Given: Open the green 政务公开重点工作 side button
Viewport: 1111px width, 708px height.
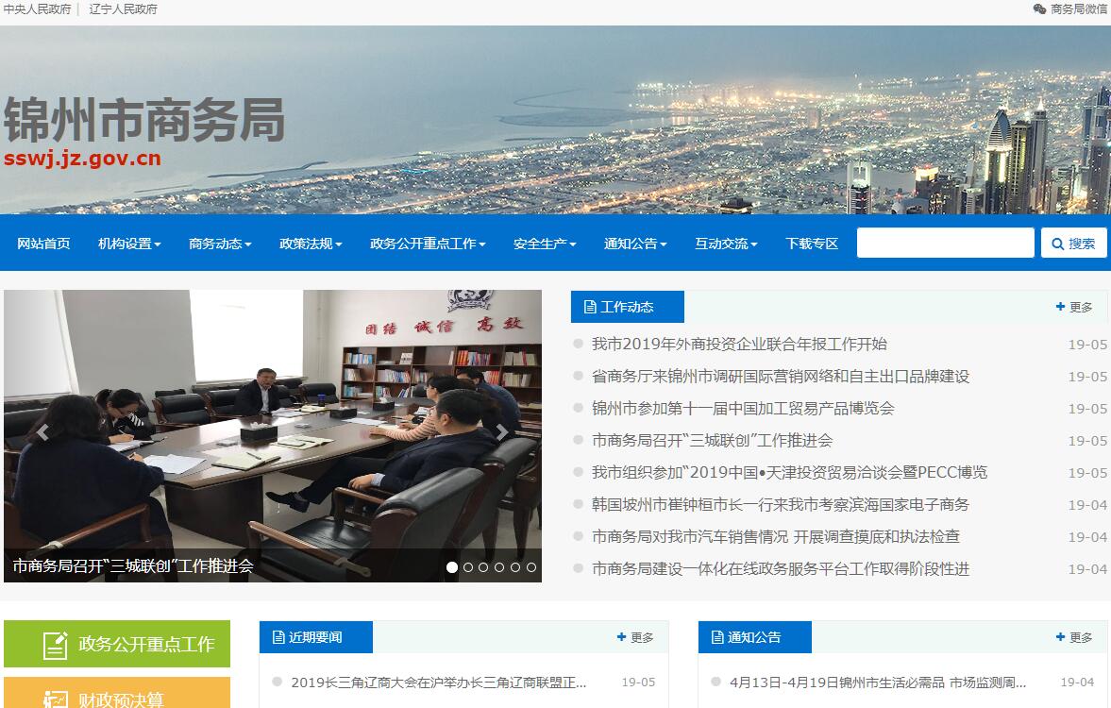Looking at the screenshot, I should [x=117, y=644].
